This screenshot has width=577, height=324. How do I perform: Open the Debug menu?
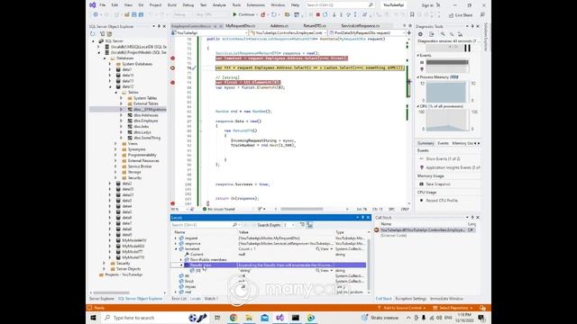(188, 5)
